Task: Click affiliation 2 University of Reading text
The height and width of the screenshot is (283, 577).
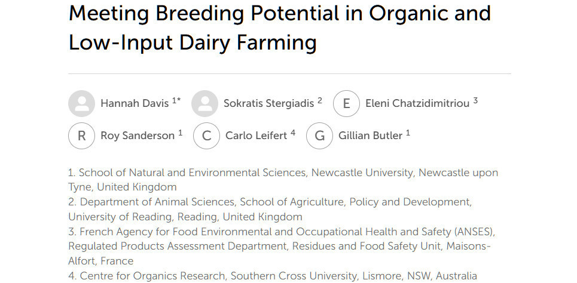Action: coord(270,209)
